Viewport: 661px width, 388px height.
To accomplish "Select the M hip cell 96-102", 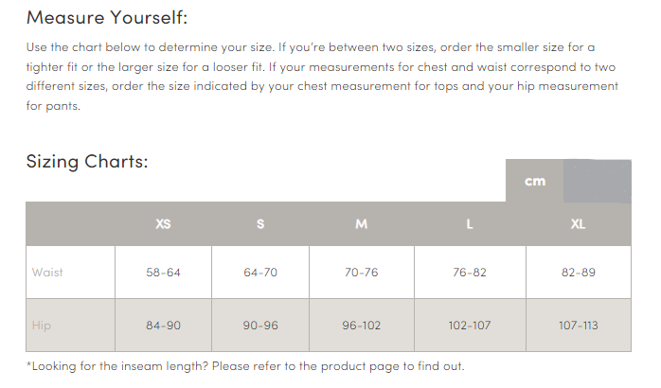I will 361,326.
